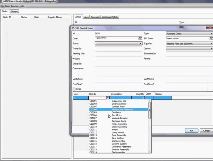Screen dimensions: 213x161
Task: Click the item list scrollbar thumb
Action: click(150, 111)
